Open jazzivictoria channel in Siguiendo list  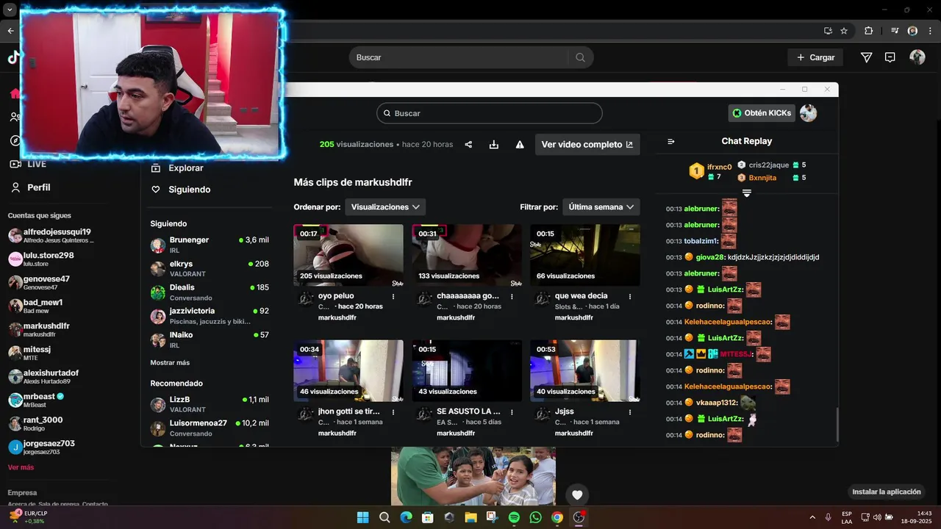(x=210, y=316)
